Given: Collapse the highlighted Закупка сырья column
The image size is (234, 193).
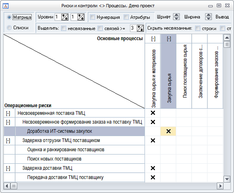Looking at the screenshot, I should point(169,39).
